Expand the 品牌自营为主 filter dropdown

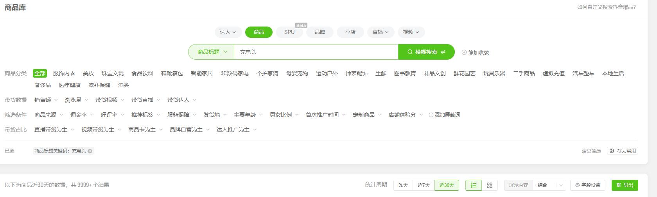189,130
